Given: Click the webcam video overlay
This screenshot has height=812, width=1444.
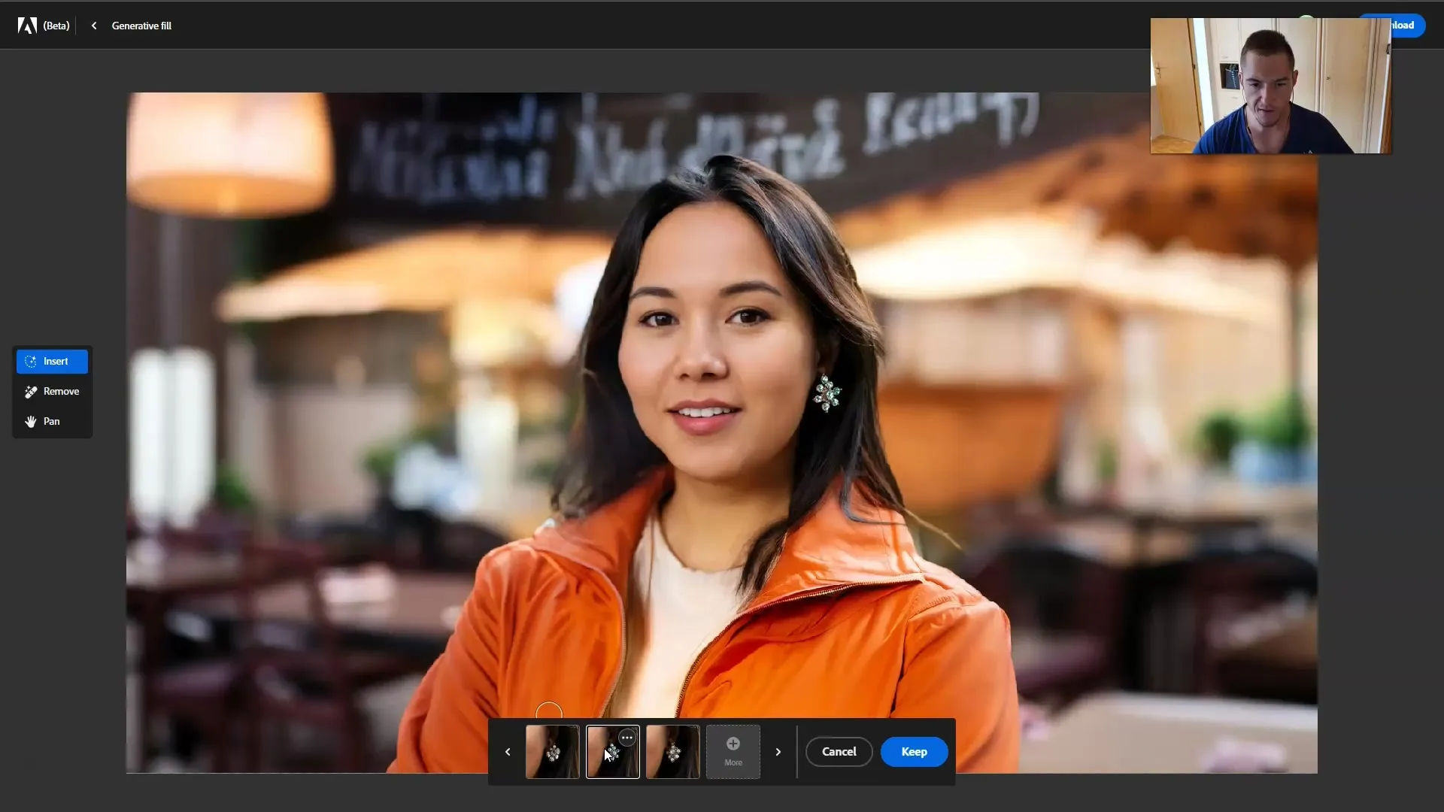Looking at the screenshot, I should coord(1271,86).
